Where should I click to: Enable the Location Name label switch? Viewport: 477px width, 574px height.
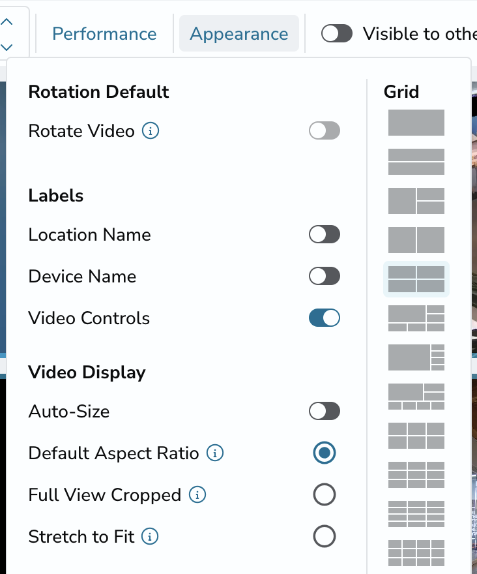point(325,234)
